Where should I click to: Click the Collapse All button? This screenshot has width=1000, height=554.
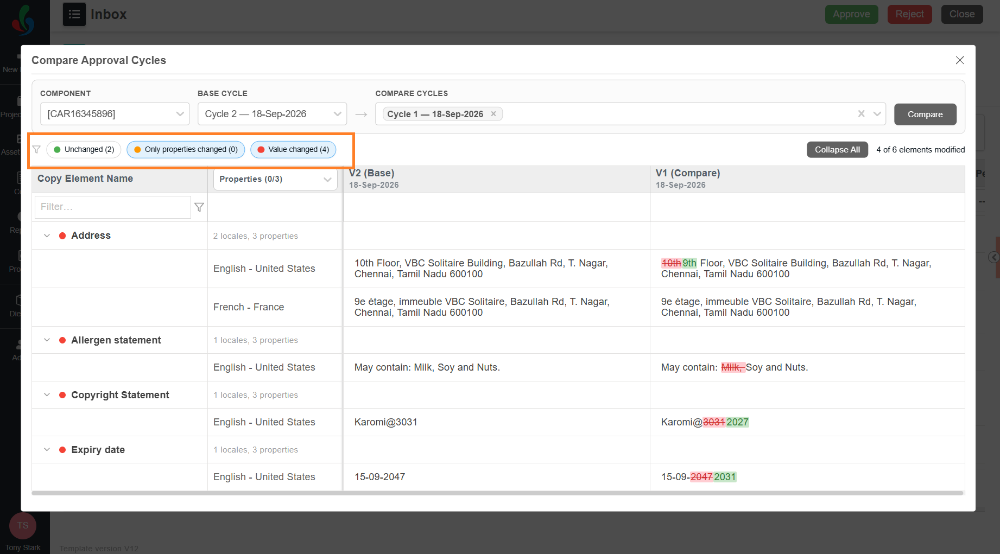click(837, 150)
